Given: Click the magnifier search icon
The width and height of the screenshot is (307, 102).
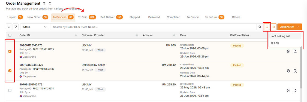Looking at the screenshot, I should click(260, 27).
